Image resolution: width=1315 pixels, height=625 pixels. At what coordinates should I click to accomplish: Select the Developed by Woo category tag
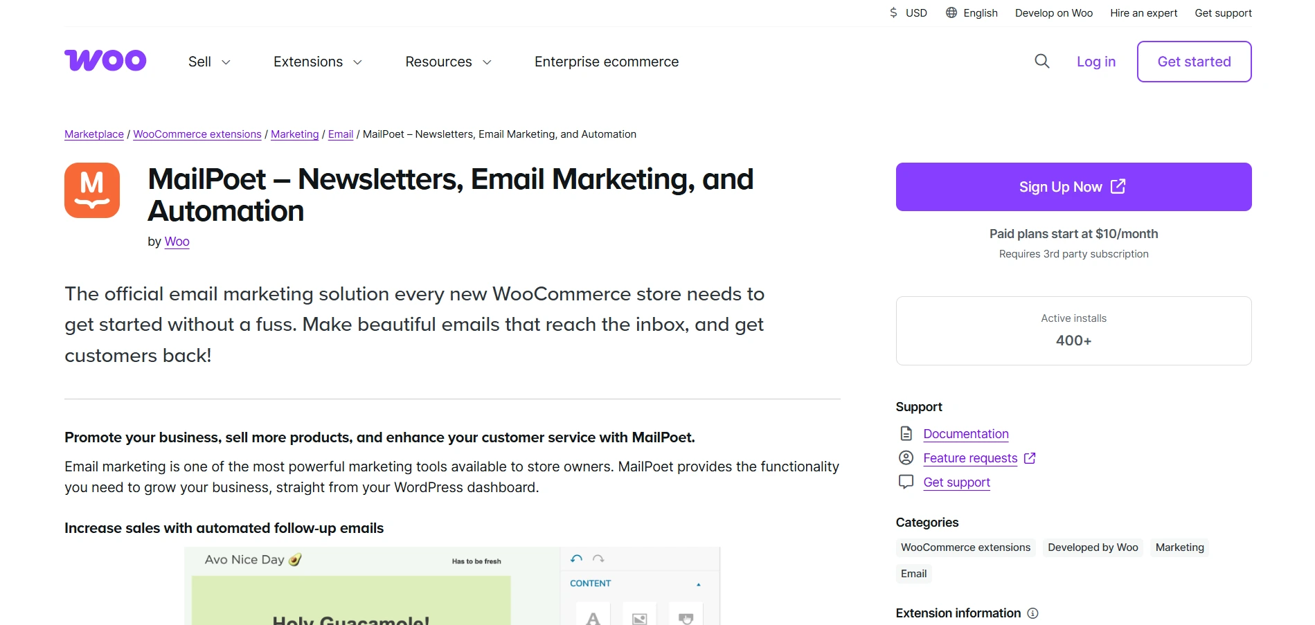pos(1093,547)
